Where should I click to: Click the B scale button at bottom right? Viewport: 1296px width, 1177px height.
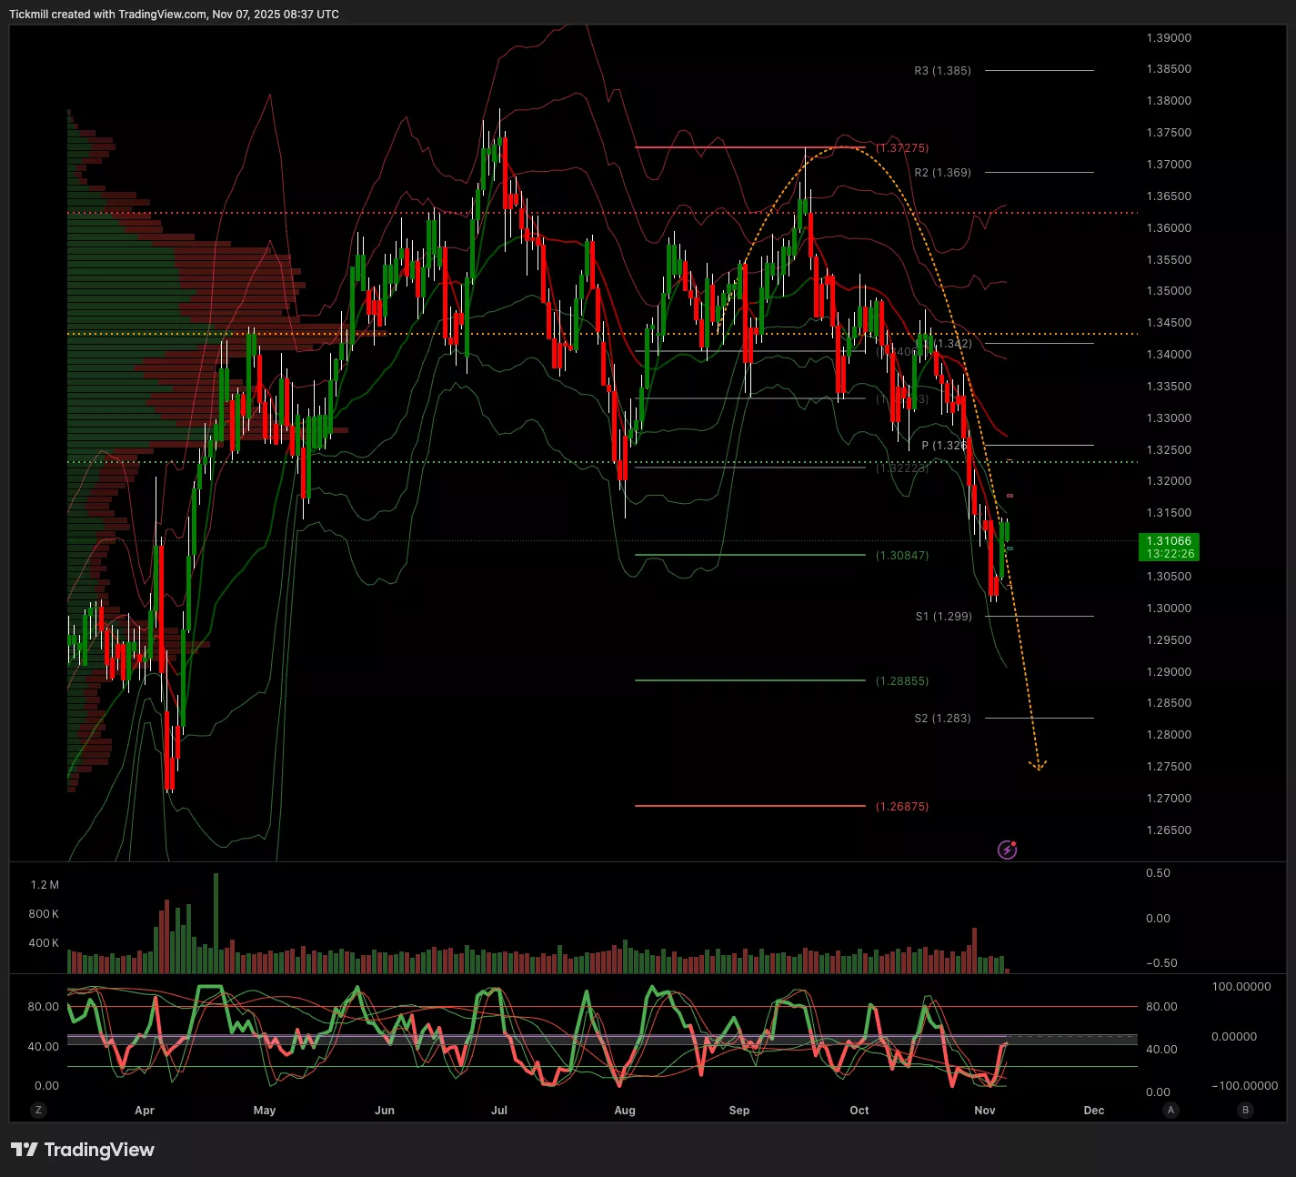pyautogui.click(x=1245, y=1110)
